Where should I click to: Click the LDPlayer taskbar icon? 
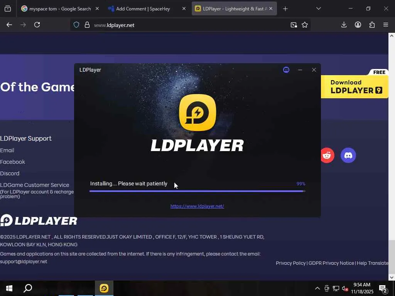[x=104, y=288]
